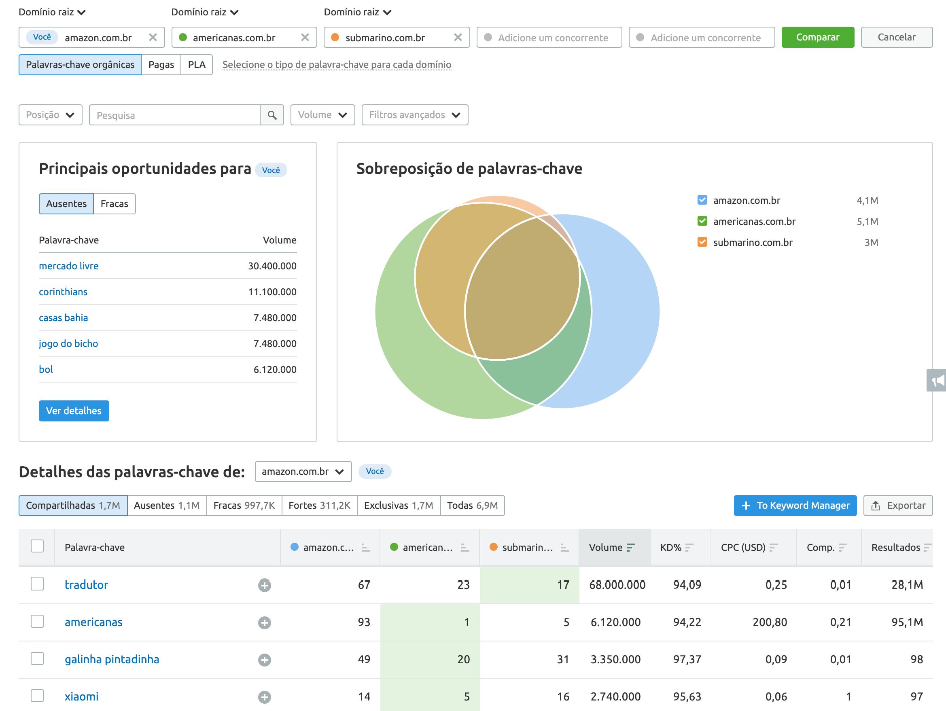Open corinthians keyword link

[x=63, y=292]
